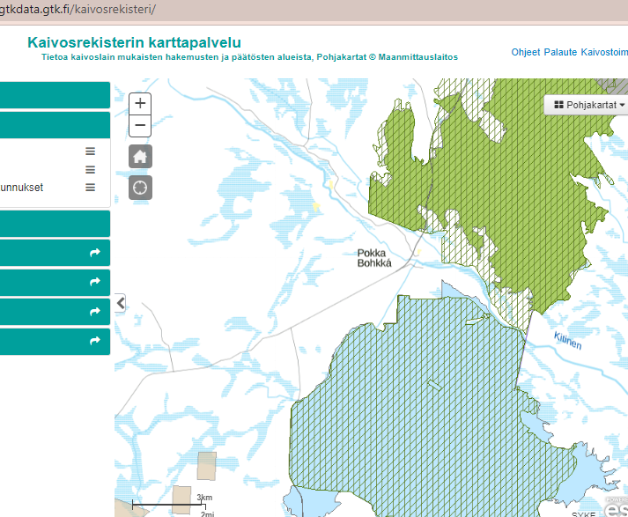
Task: Click the first share-arrow teal button
Action: pos(55,253)
